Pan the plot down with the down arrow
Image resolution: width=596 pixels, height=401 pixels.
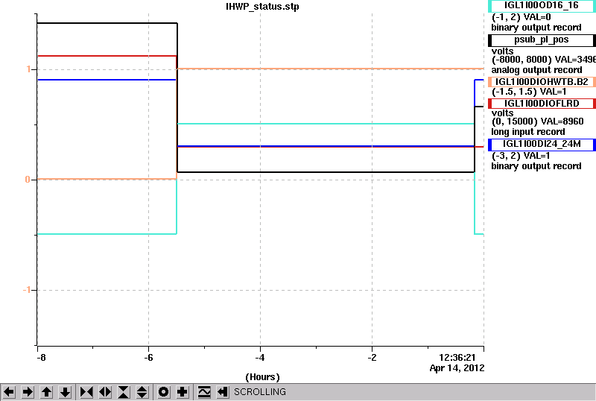click(65, 392)
